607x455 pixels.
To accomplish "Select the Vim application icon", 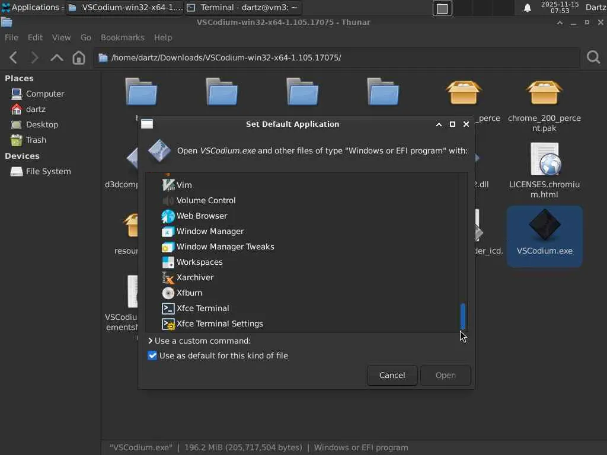I will point(168,185).
